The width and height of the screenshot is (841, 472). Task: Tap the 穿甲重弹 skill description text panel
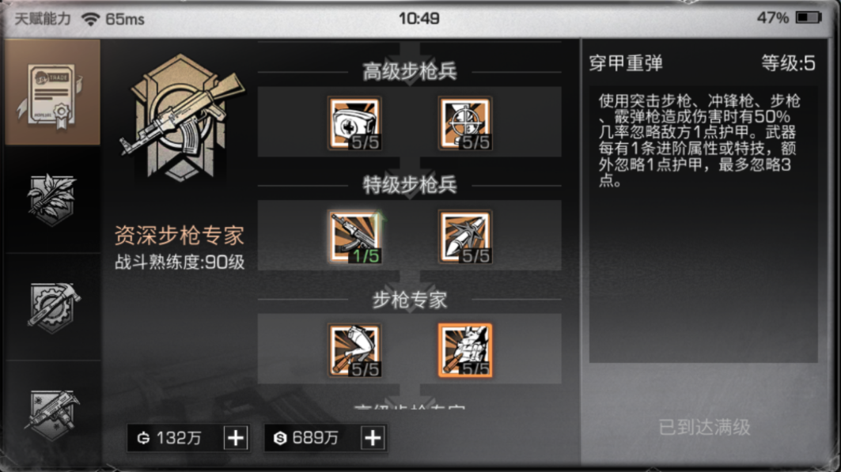pos(703,224)
